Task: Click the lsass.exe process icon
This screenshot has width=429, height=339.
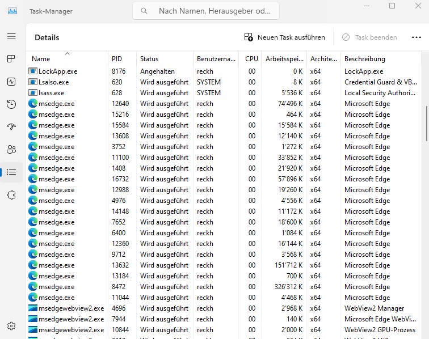Action: (x=33, y=93)
